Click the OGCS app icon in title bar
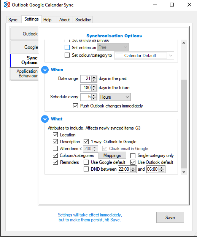 7,5
